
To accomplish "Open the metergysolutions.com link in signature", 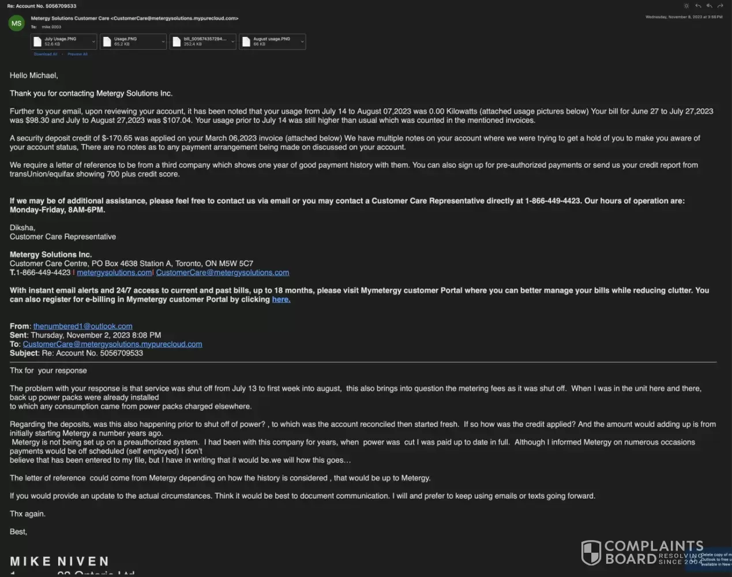I will [114, 272].
